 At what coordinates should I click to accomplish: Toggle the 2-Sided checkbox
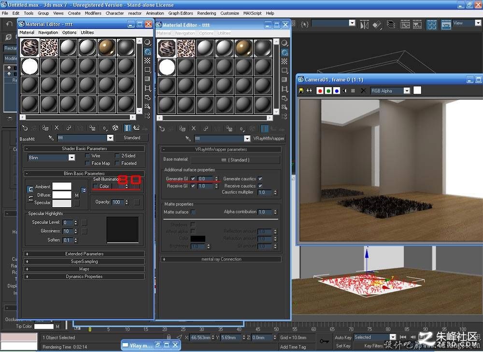[117, 156]
